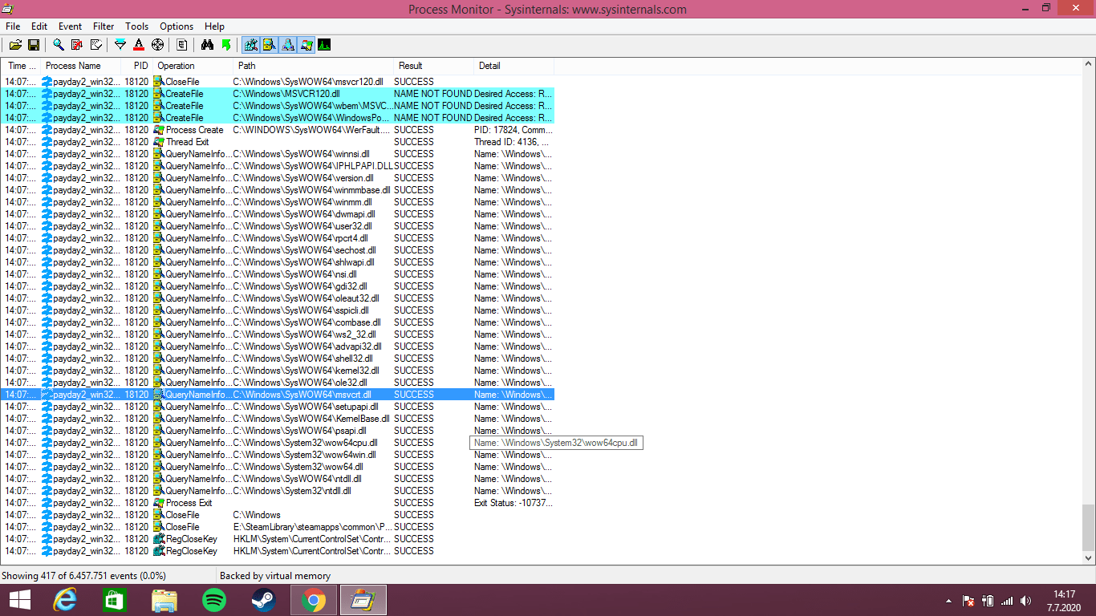Launch Internet Explorer from the taskbar
1096x616 pixels.
[65, 600]
